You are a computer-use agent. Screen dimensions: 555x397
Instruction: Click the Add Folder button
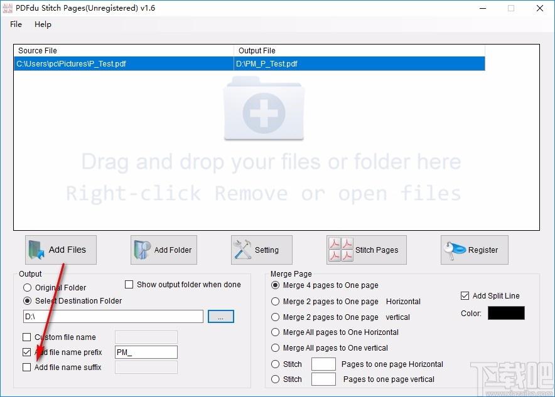(163, 250)
